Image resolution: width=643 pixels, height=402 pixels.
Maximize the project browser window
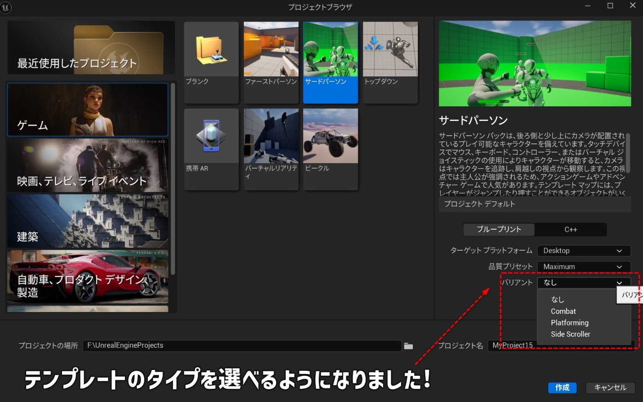[610, 6]
